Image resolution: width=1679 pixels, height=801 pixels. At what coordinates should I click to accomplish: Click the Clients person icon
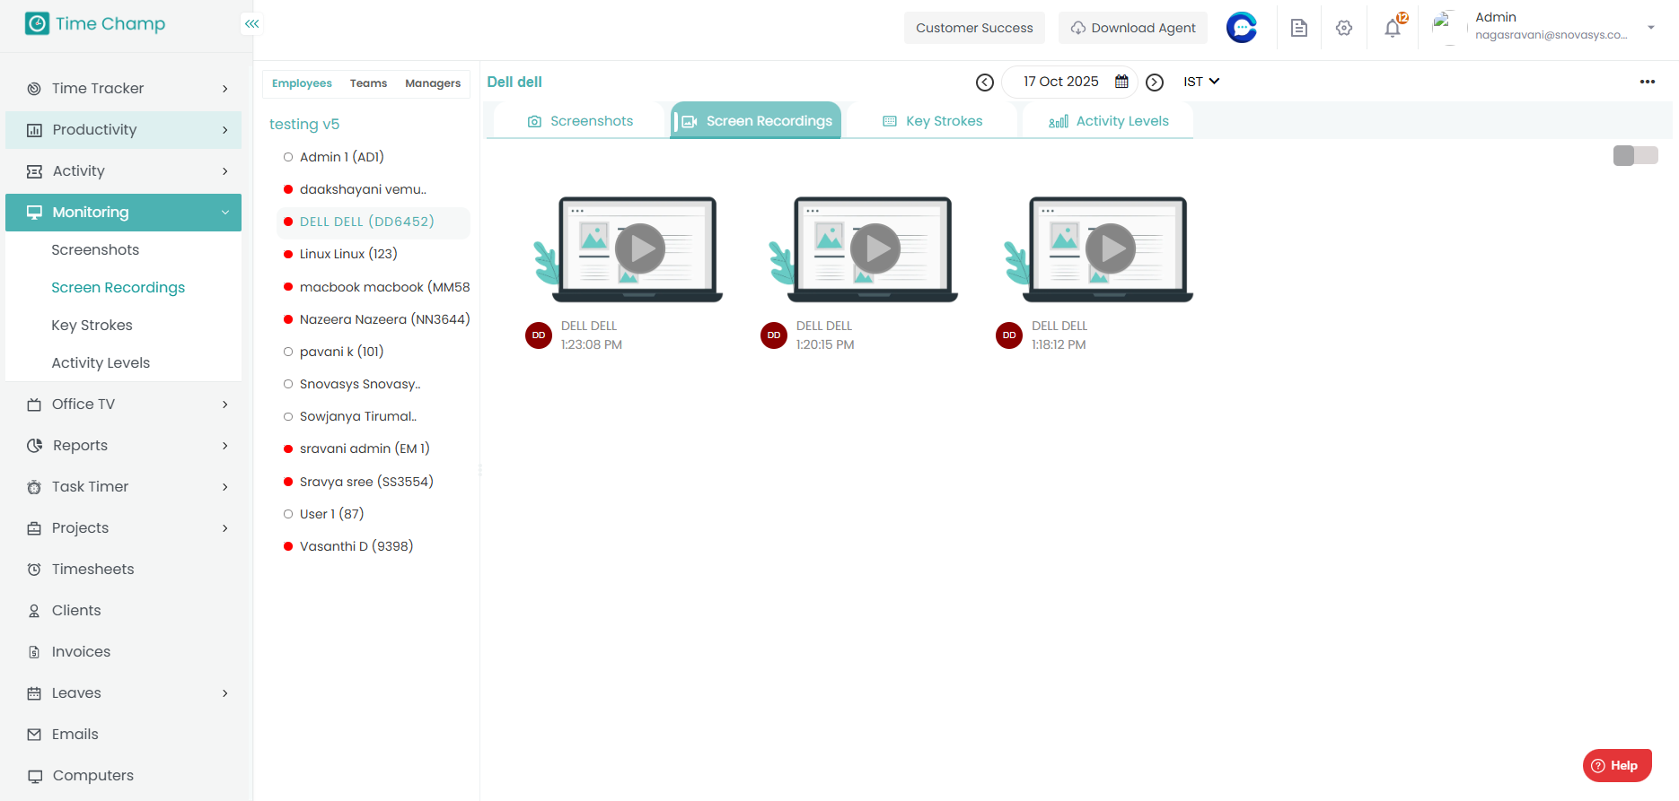coord(34,611)
